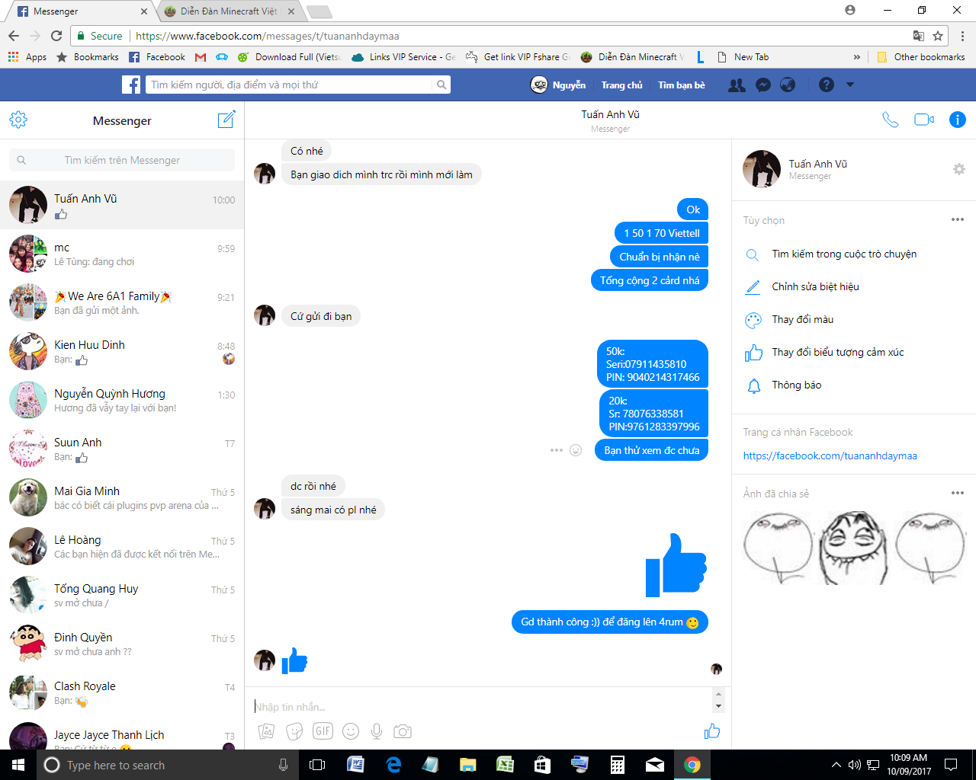Record a voice clip with the microphone
976x780 pixels.
376,730
